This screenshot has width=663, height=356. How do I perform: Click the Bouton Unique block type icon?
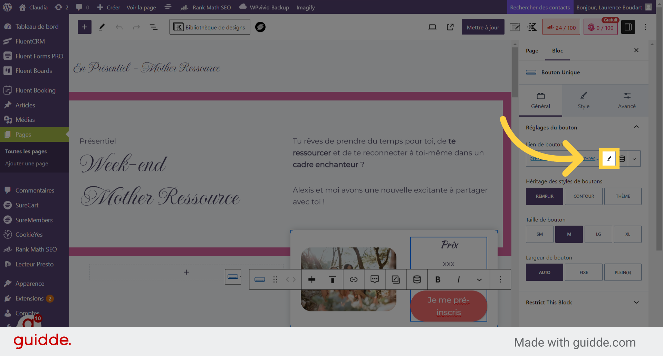coord(531,72)
